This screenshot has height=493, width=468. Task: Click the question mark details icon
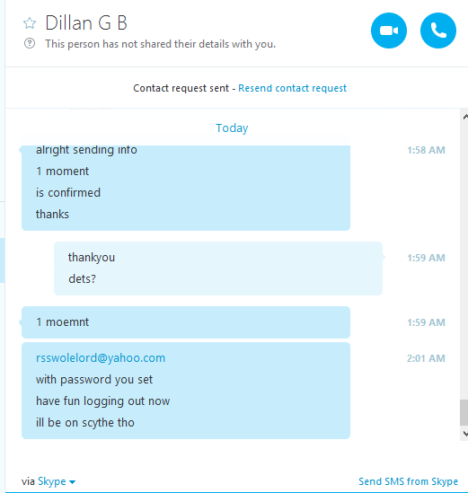(x=30, y=43)
